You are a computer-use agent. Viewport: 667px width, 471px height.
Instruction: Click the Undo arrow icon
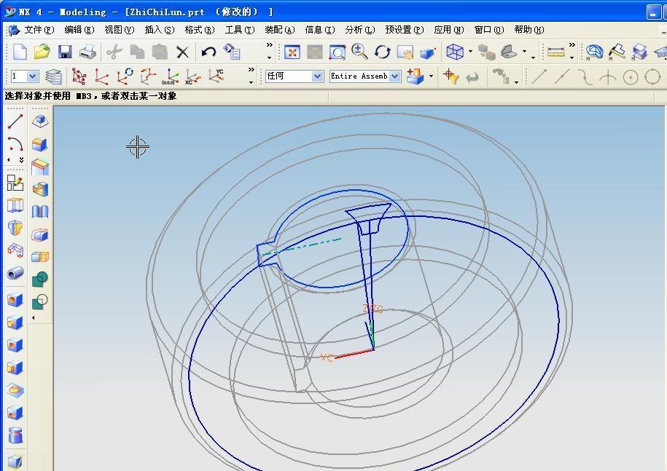click(209, 52)
